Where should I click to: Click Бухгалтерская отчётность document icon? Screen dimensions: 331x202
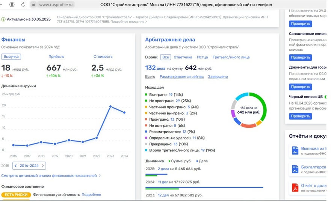point(295,169)
